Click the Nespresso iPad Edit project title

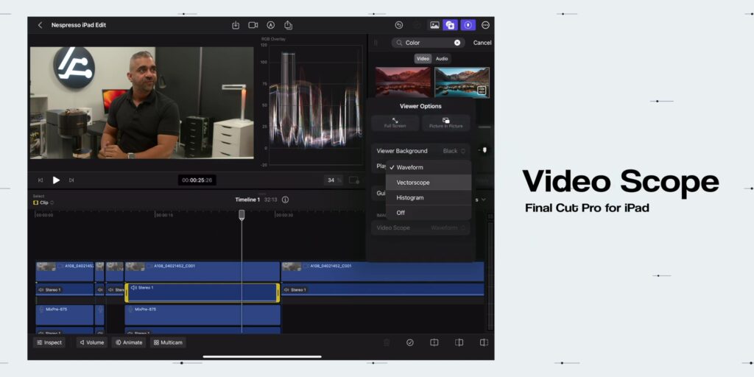coord(79,25)
